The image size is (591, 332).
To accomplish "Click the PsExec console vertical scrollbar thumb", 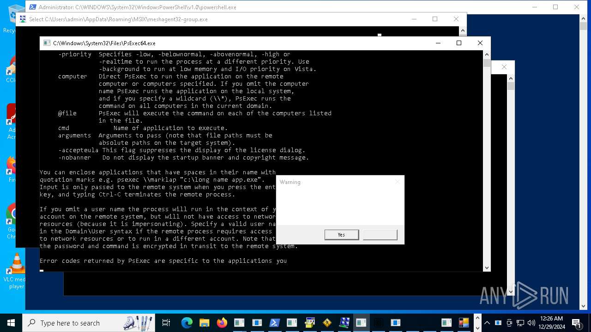I will pyautogui.click(x=487, y=63).
